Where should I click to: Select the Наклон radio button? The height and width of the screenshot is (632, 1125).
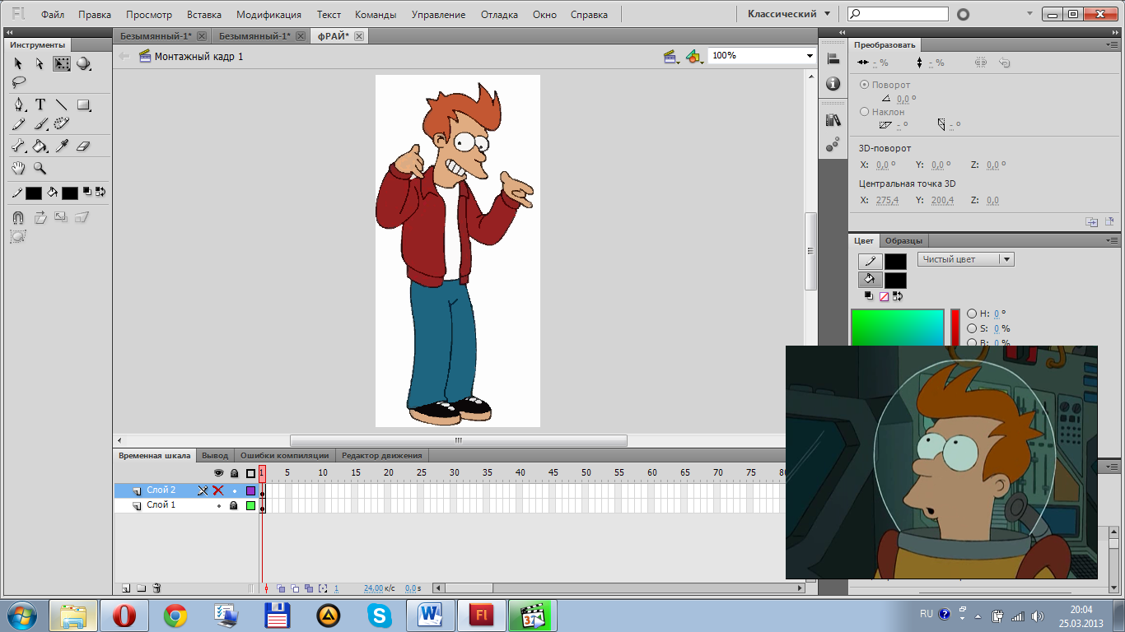[864, 111]
